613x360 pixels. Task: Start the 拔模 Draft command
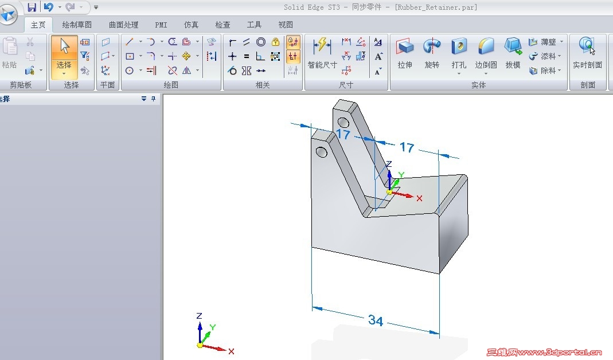pyautogui.click(x=513, y=53)
